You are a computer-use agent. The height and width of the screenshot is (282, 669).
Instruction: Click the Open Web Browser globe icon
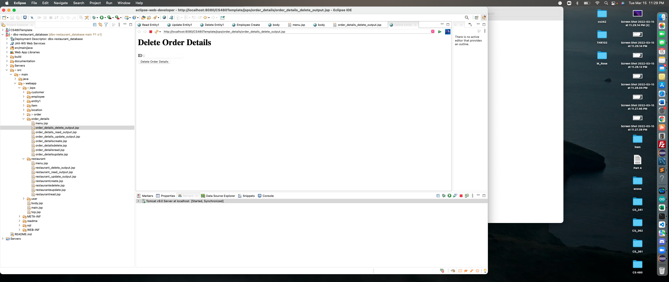coord(164,17)
